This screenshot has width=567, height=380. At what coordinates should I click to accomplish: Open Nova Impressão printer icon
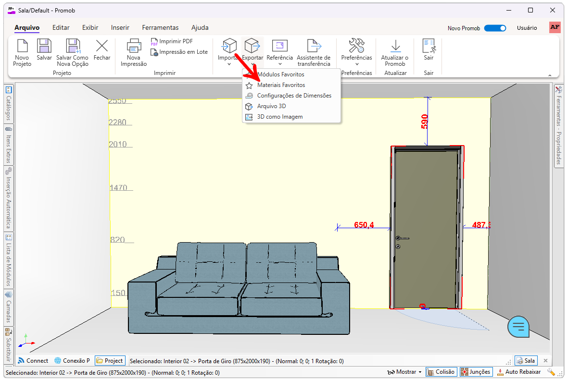coord(134,46)
